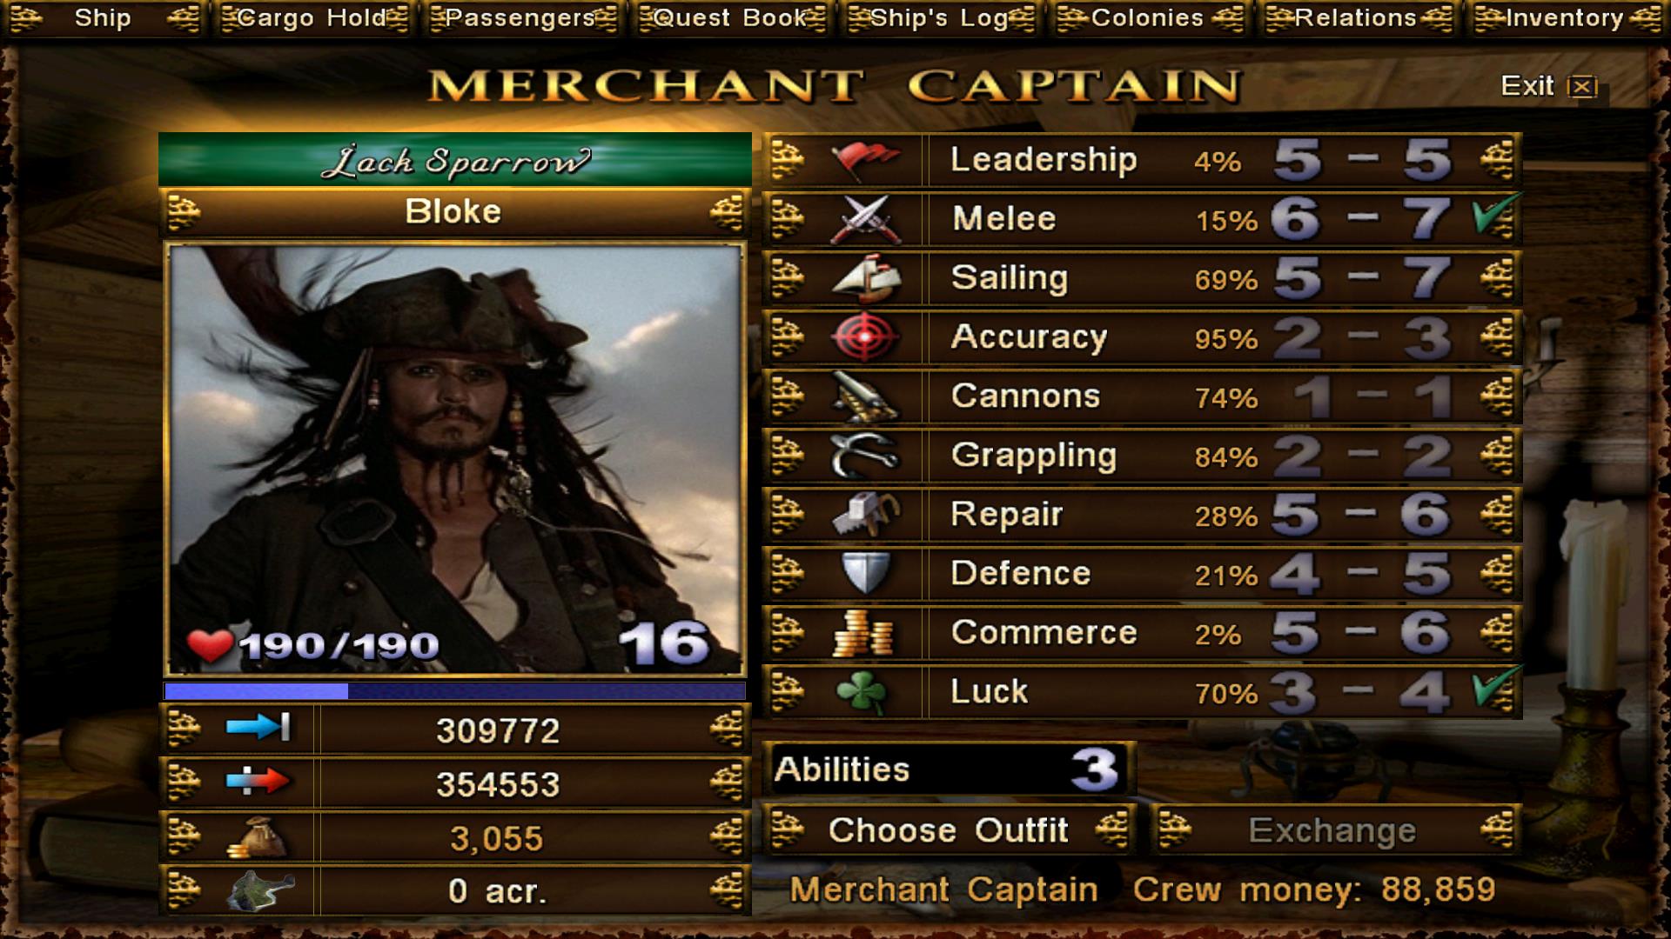Click the Jack Sparrow portrait

click(x=454, y=460)
